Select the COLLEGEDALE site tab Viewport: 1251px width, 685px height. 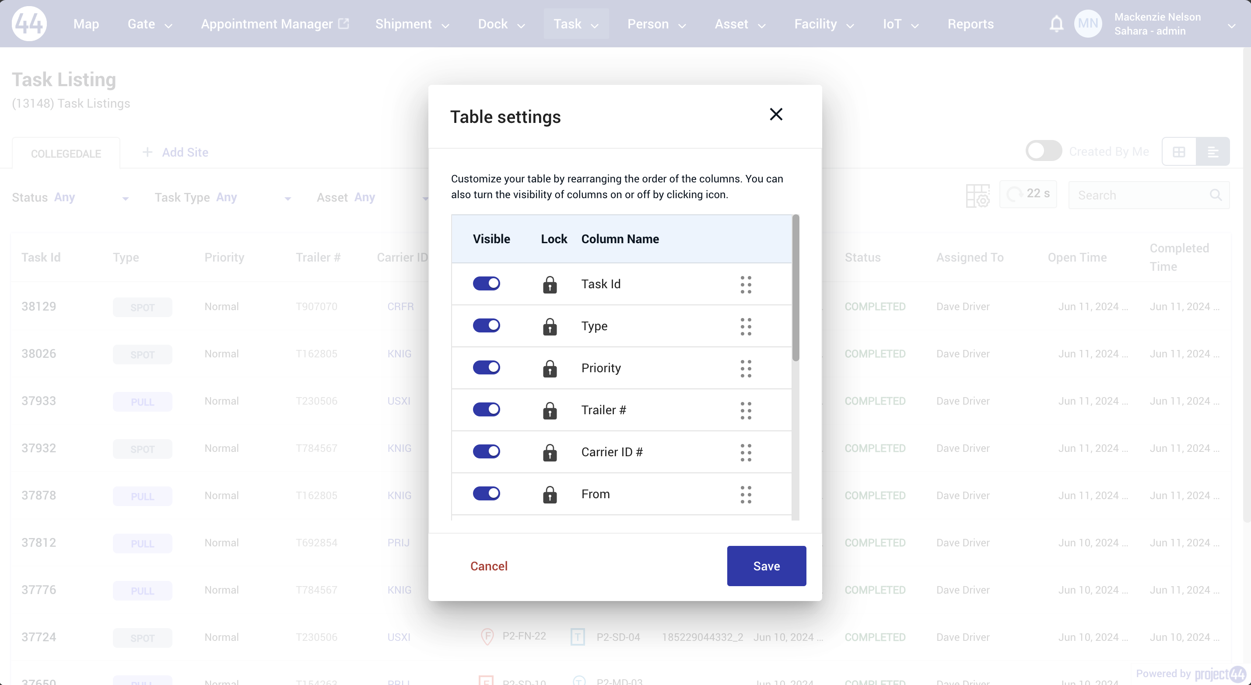pos(66,154)
